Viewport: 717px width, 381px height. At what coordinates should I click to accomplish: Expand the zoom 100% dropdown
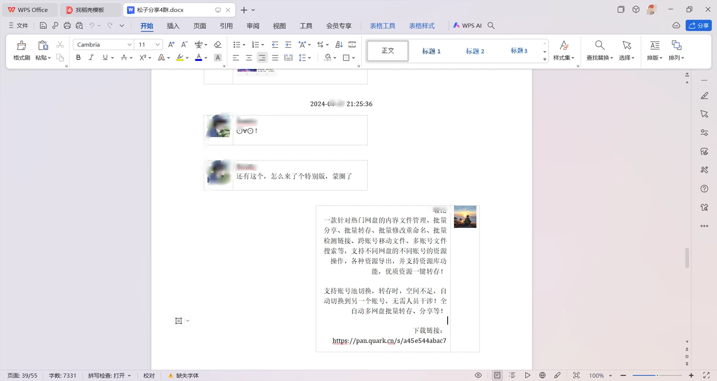[x=610, y=375]
